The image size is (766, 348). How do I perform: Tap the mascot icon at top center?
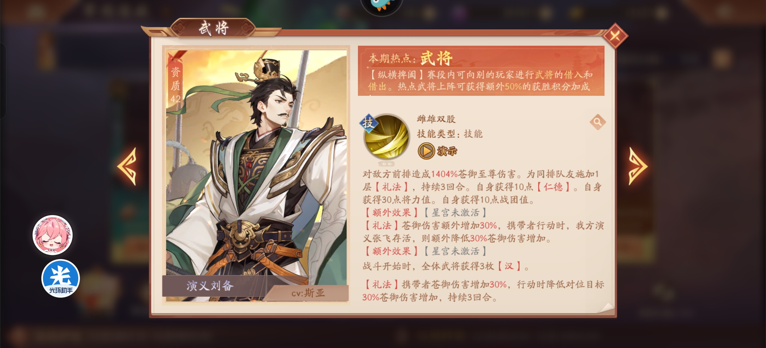(382, 6)
